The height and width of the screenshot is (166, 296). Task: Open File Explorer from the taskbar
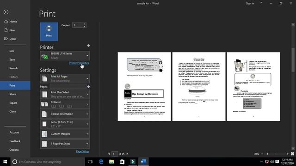[111, 162]
